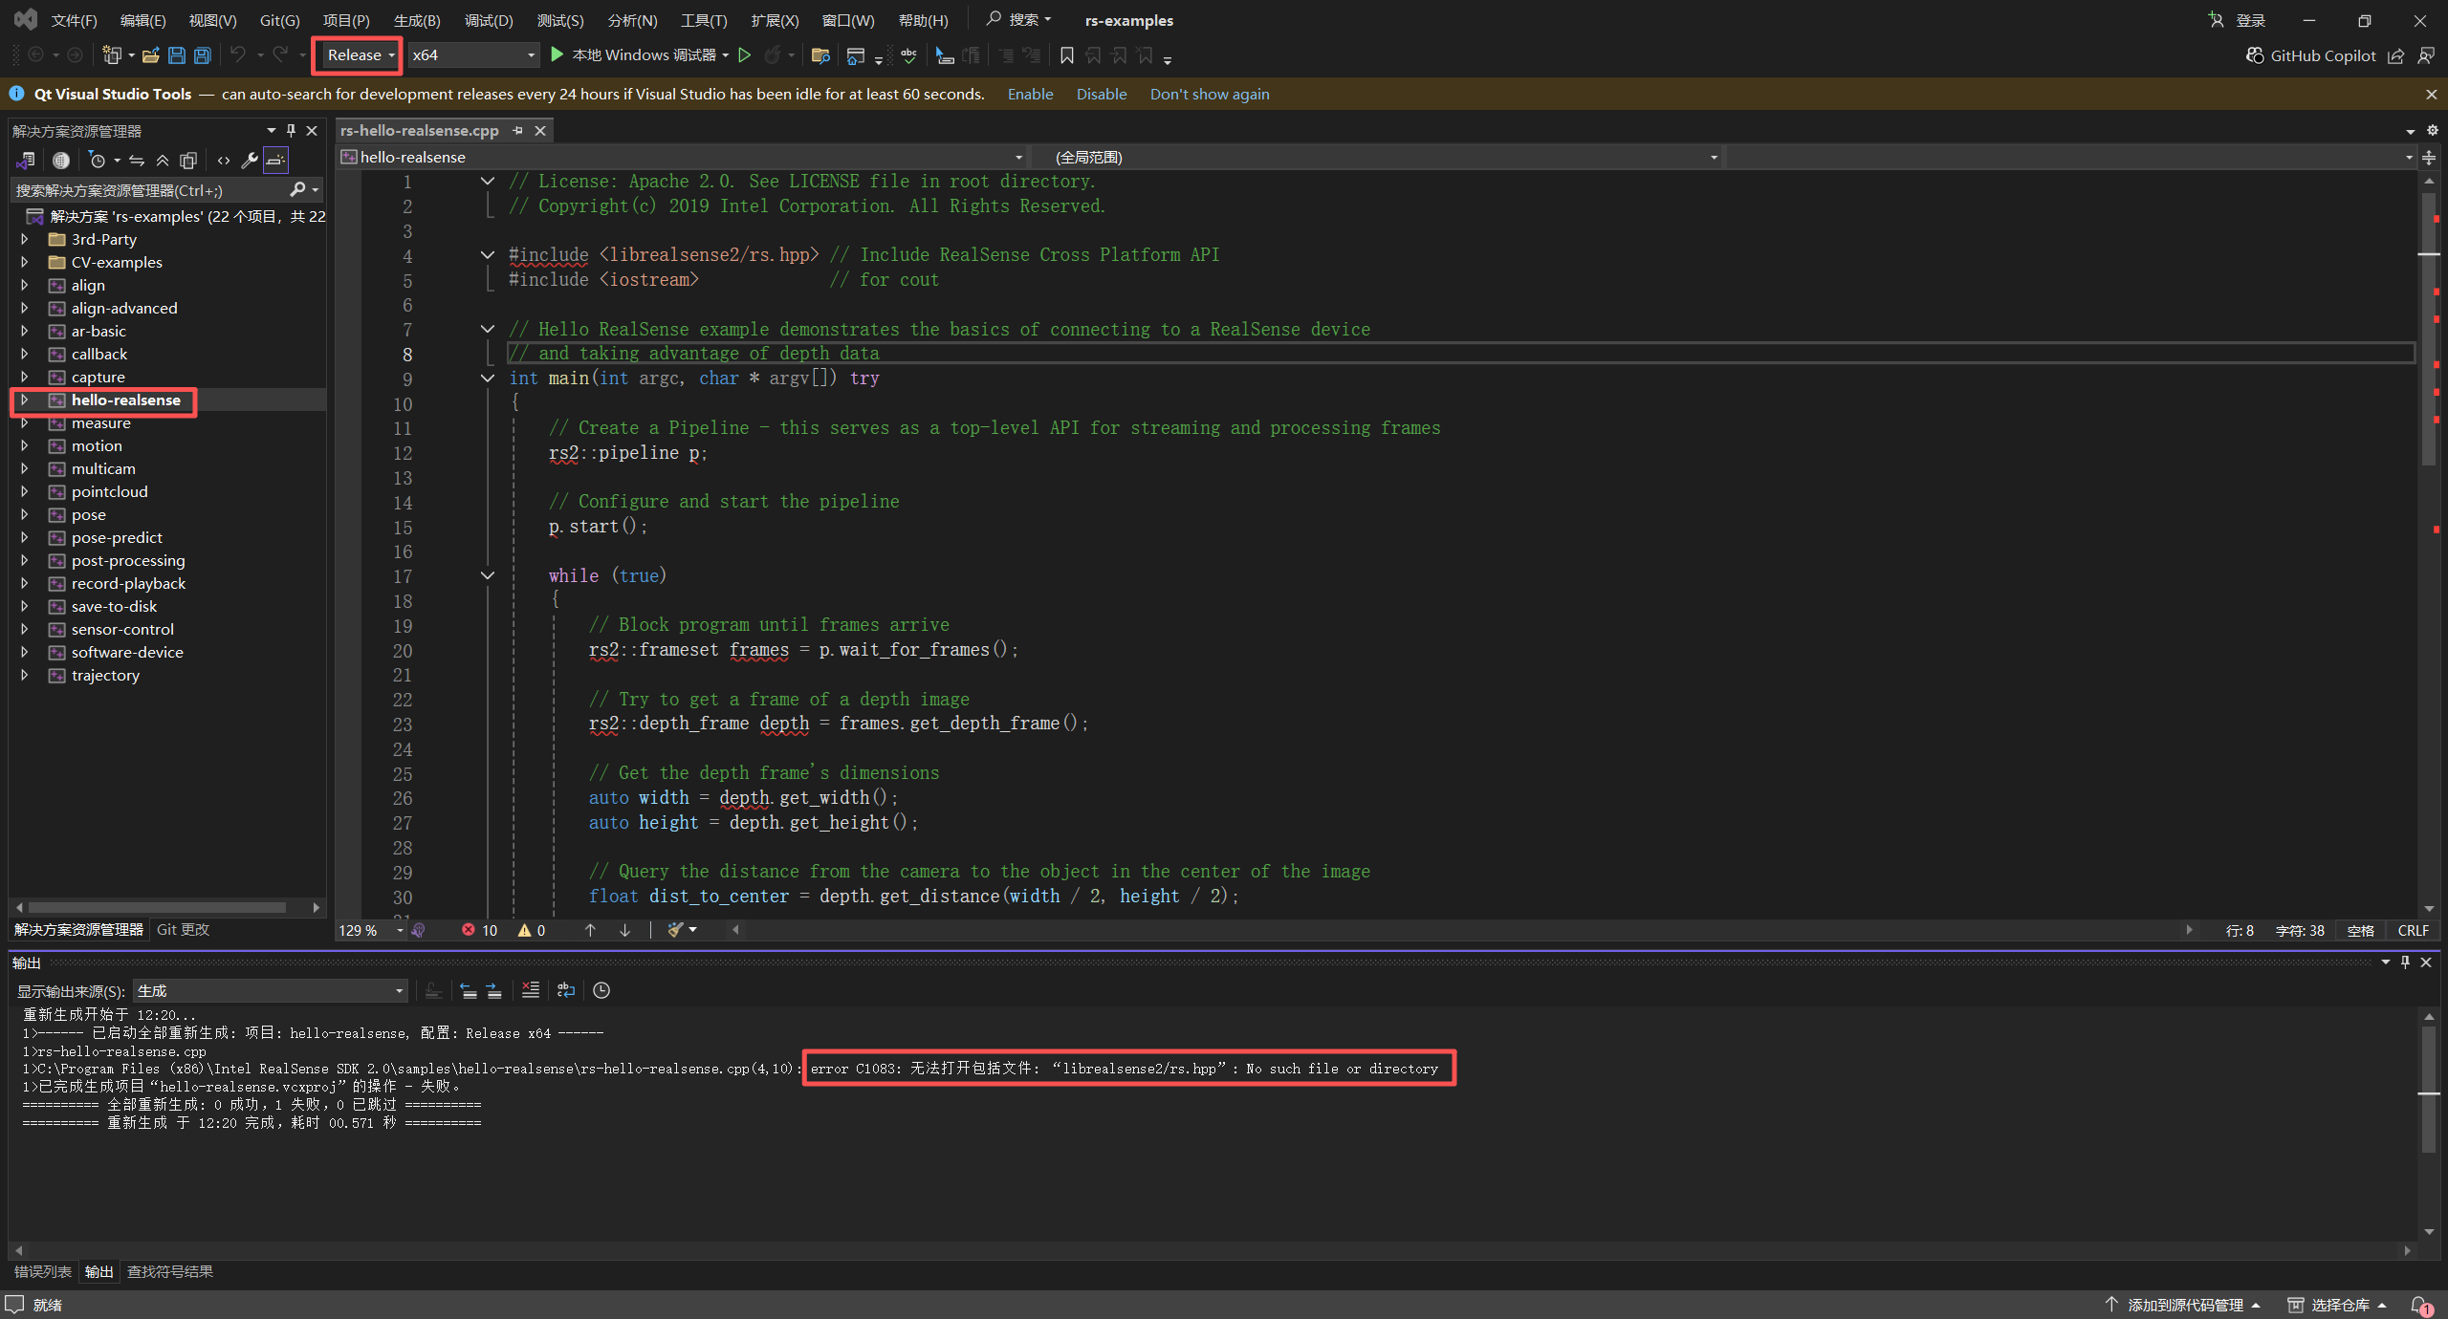
Task: Toggle the preview selected items button
Action: point(276,160)
